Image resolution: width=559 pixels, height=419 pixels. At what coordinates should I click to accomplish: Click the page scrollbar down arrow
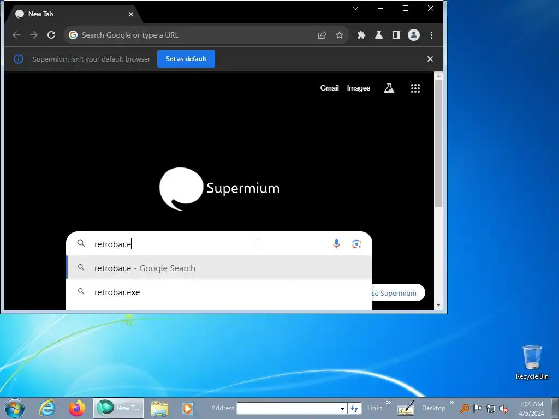coord(438,306)
